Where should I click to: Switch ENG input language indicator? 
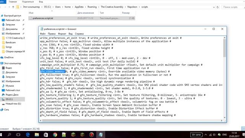(x=225, y=135)
